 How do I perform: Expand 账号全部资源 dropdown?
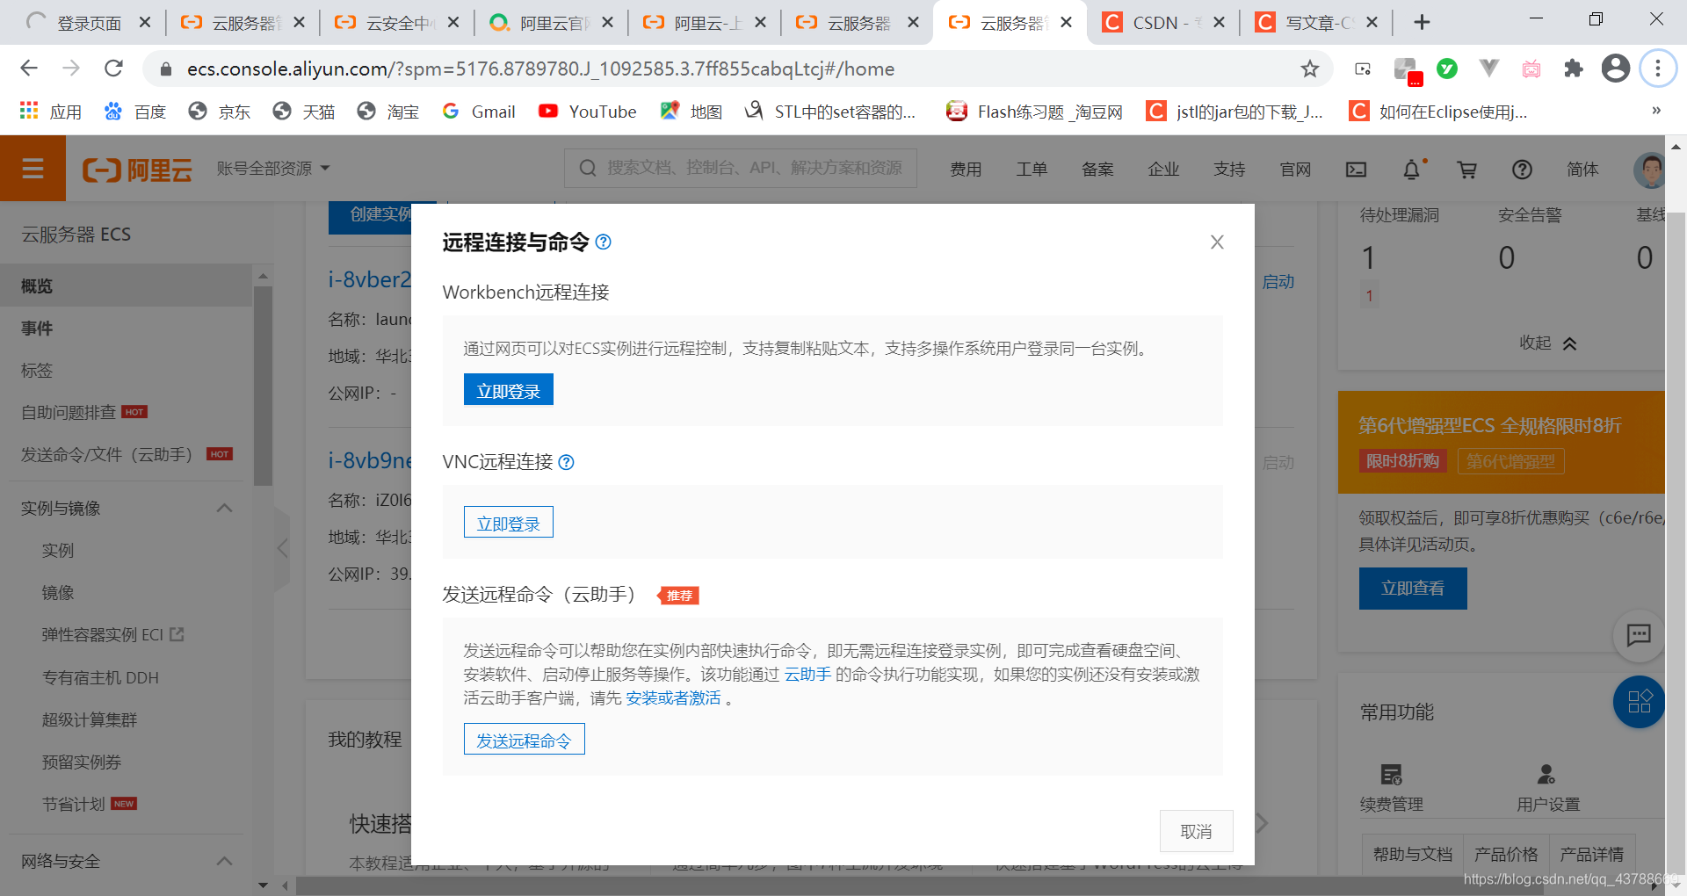coord(273,168)
